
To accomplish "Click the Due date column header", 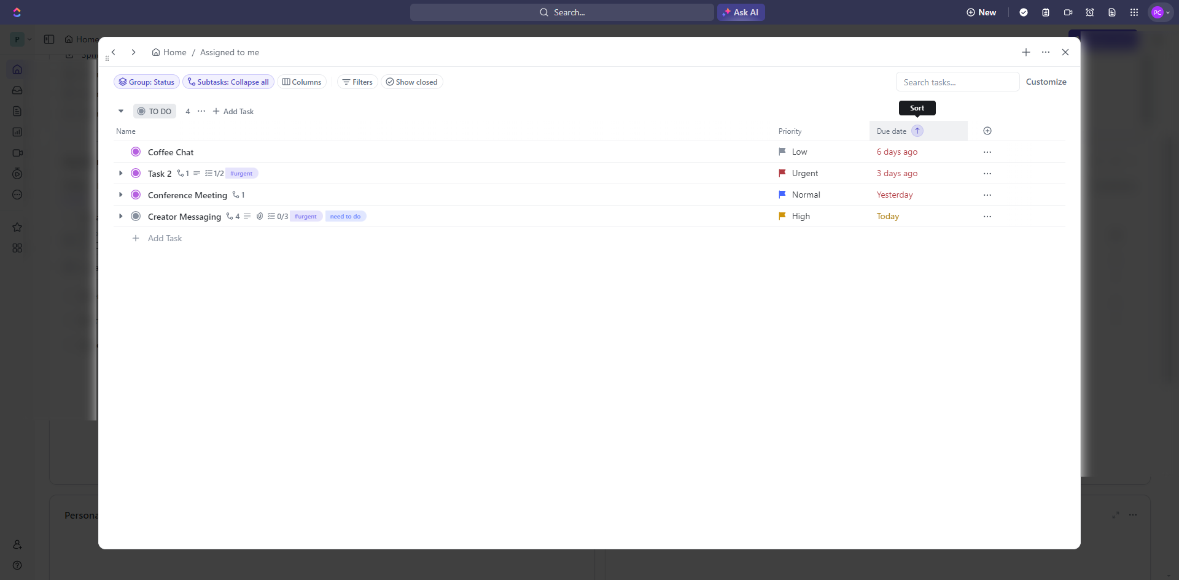I will tap(892, 131).
